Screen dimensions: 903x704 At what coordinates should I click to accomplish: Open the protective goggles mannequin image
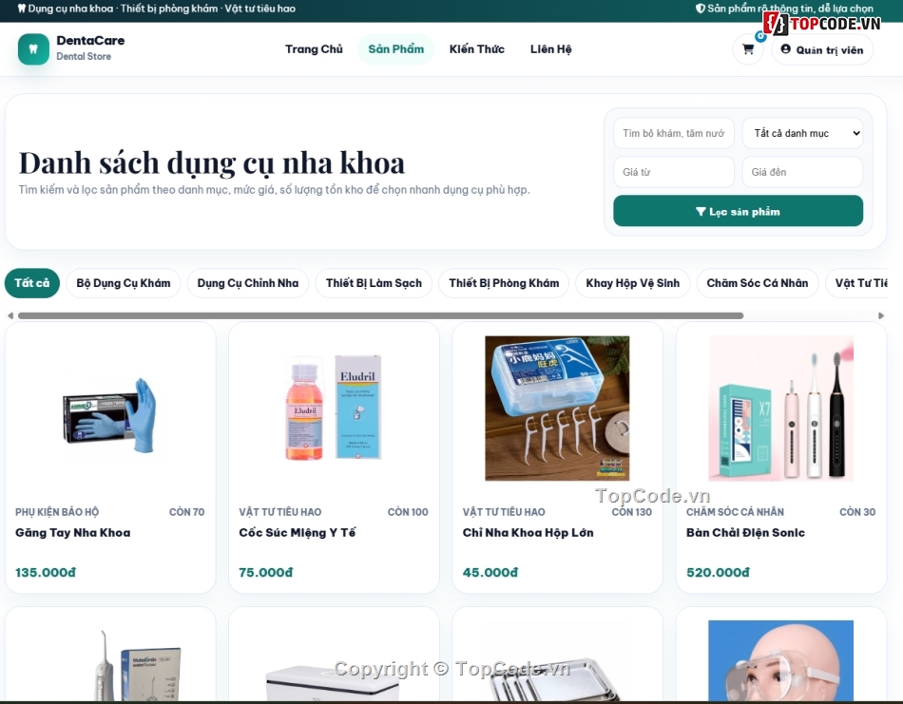(780, 661)
